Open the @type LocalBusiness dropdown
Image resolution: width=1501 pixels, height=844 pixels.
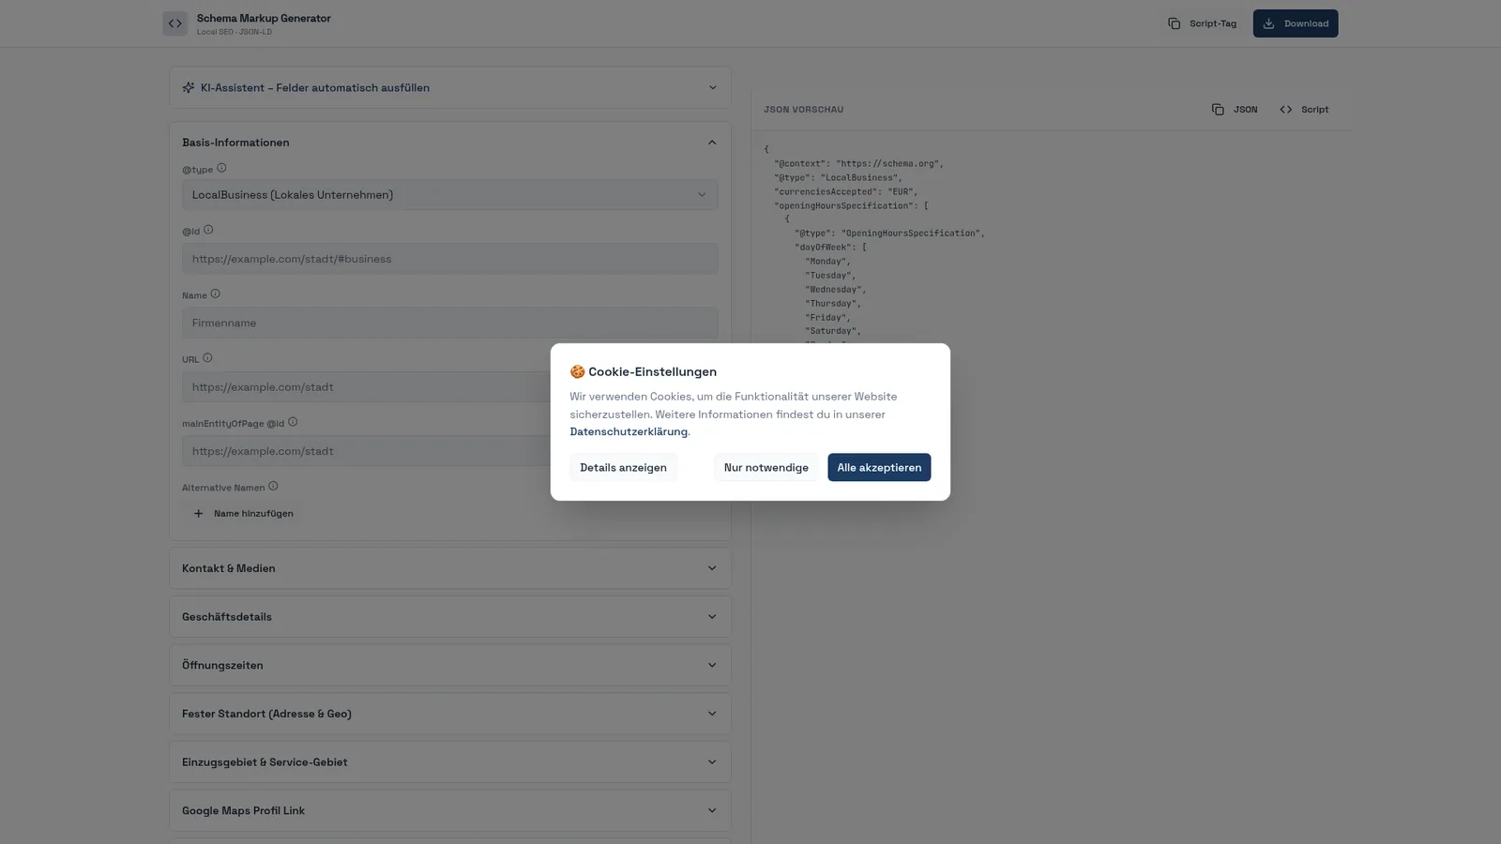coord(450,195)
